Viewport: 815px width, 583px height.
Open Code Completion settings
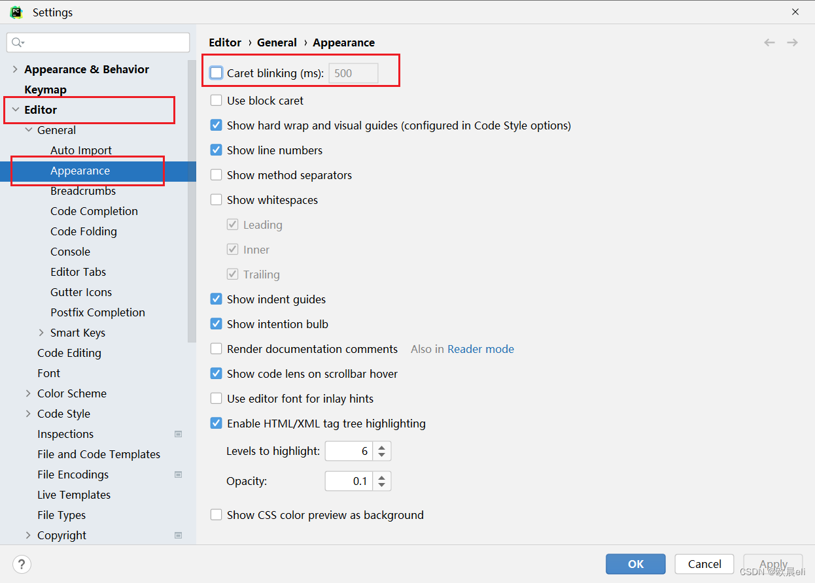pos(94,211)
